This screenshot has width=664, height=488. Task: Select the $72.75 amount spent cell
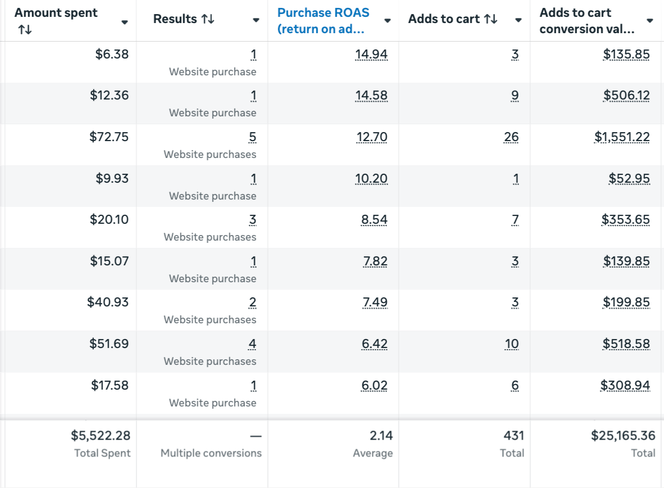pos(109,137)
